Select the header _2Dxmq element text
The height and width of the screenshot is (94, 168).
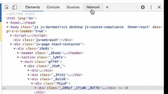(52, 53)
